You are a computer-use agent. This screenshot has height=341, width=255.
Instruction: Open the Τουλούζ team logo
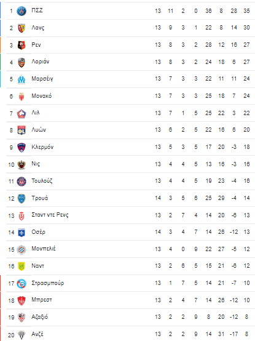point(22,182)
